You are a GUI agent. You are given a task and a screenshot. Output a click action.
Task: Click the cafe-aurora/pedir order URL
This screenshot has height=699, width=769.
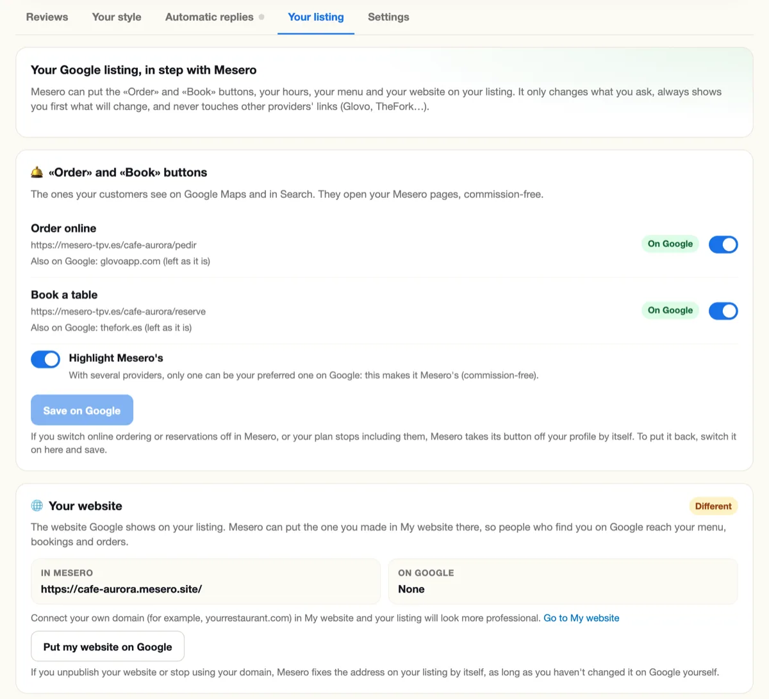point(113,245)
